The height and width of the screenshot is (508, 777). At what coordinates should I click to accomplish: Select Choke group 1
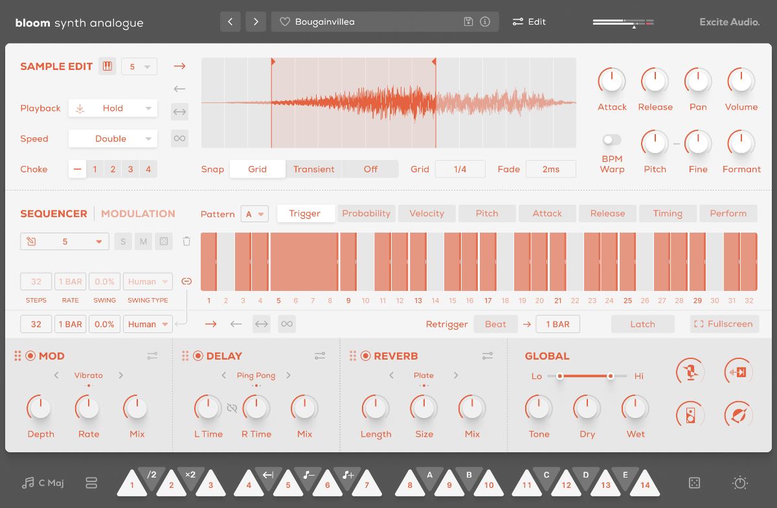[95, 169]
